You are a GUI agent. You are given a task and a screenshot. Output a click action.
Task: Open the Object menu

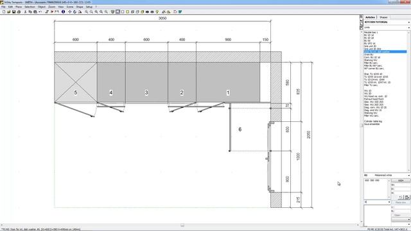coord(42,7)
